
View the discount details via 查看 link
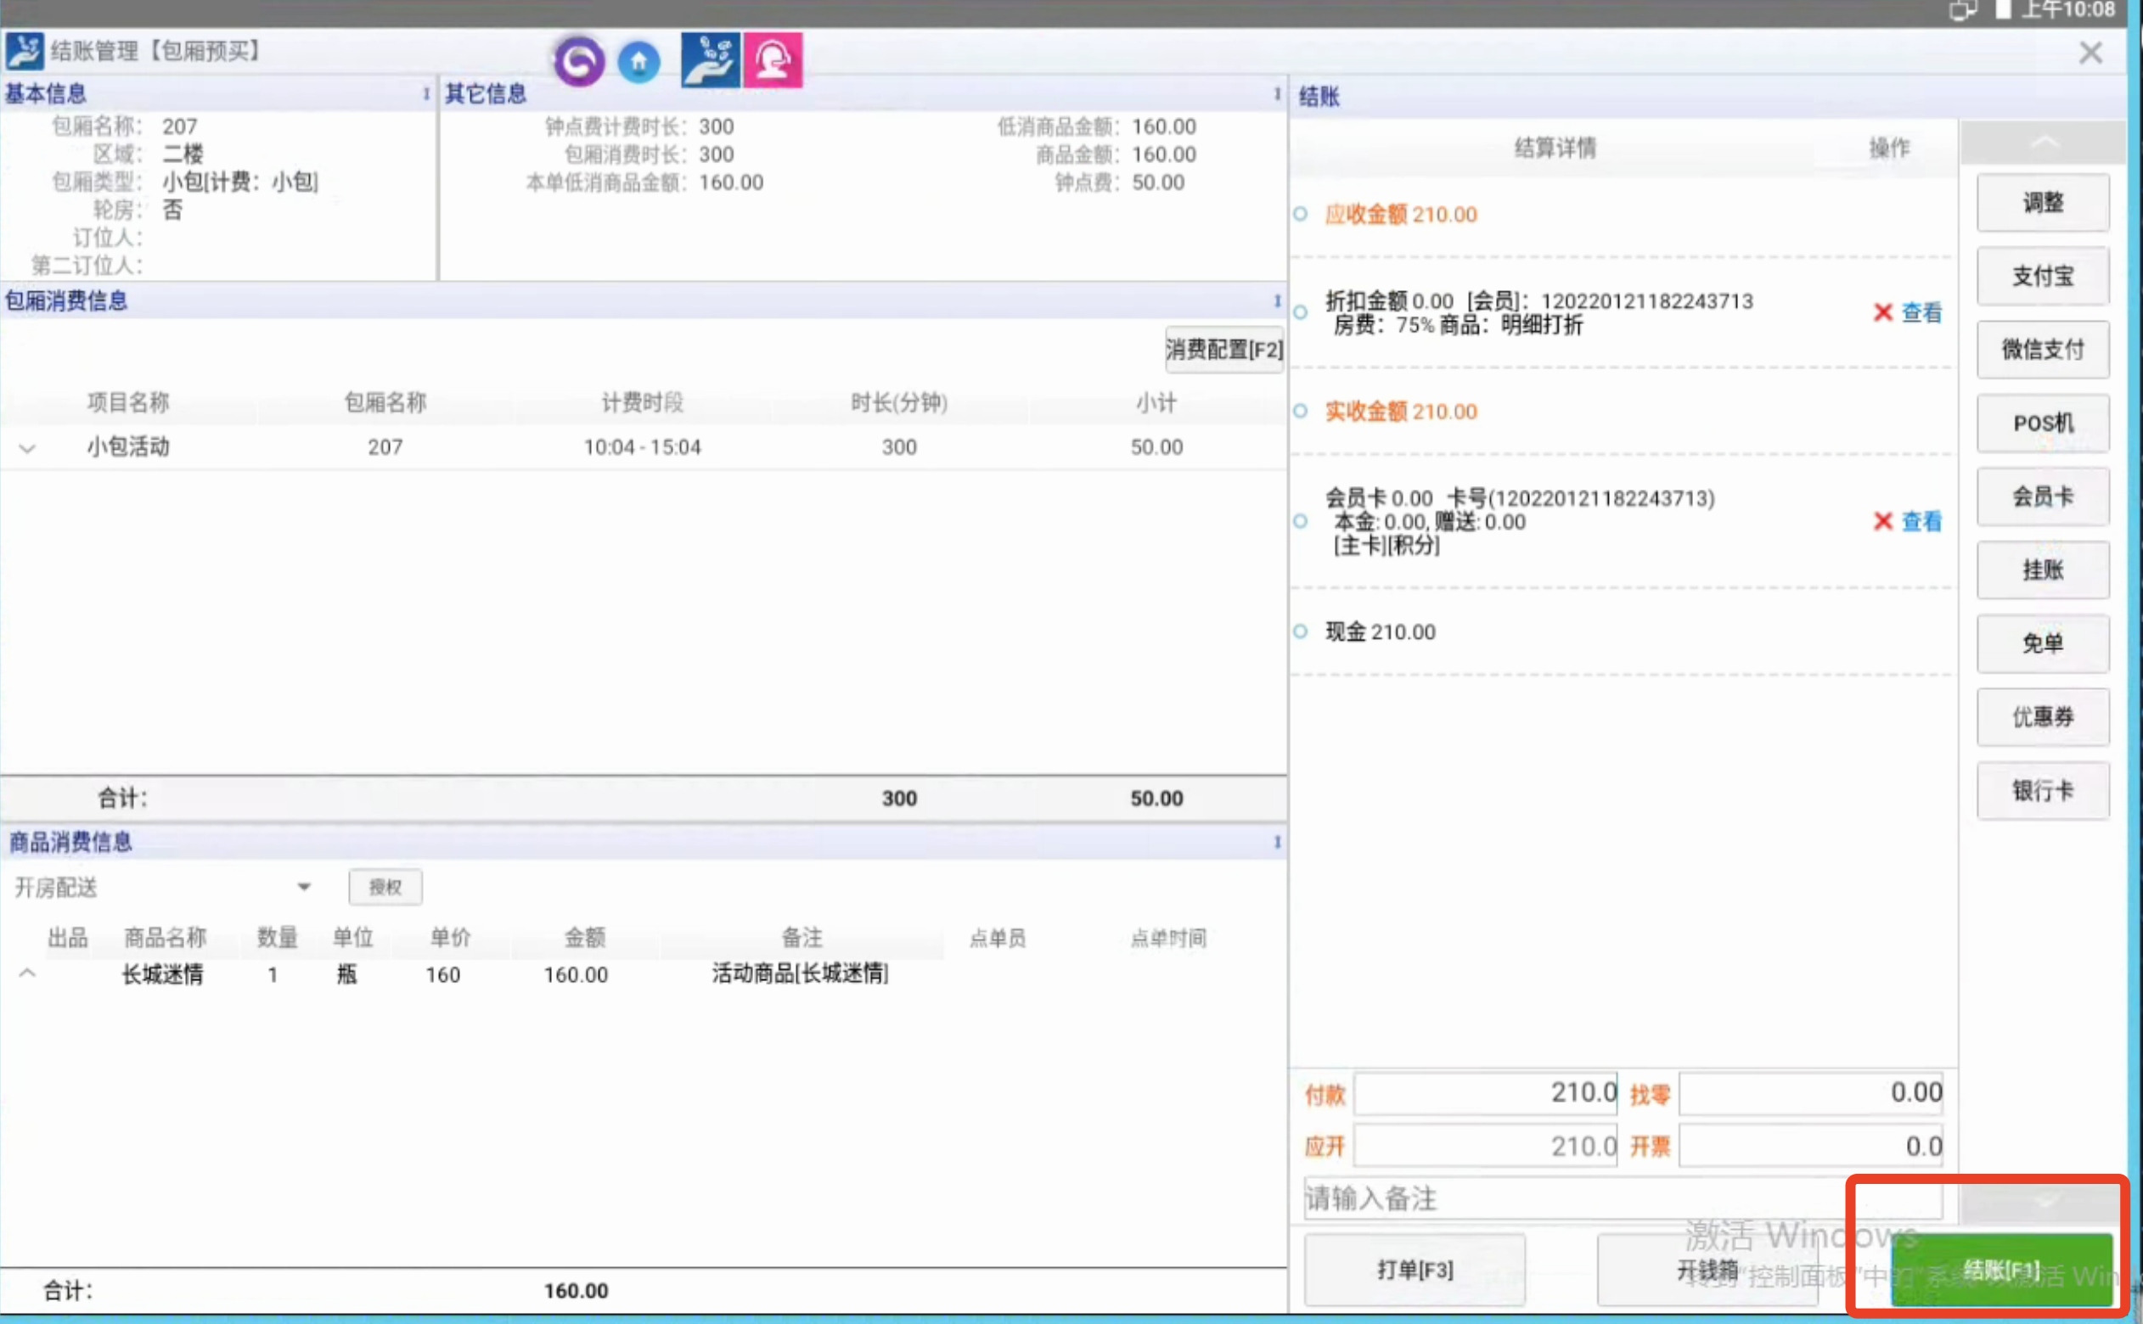pos(1921,312)
